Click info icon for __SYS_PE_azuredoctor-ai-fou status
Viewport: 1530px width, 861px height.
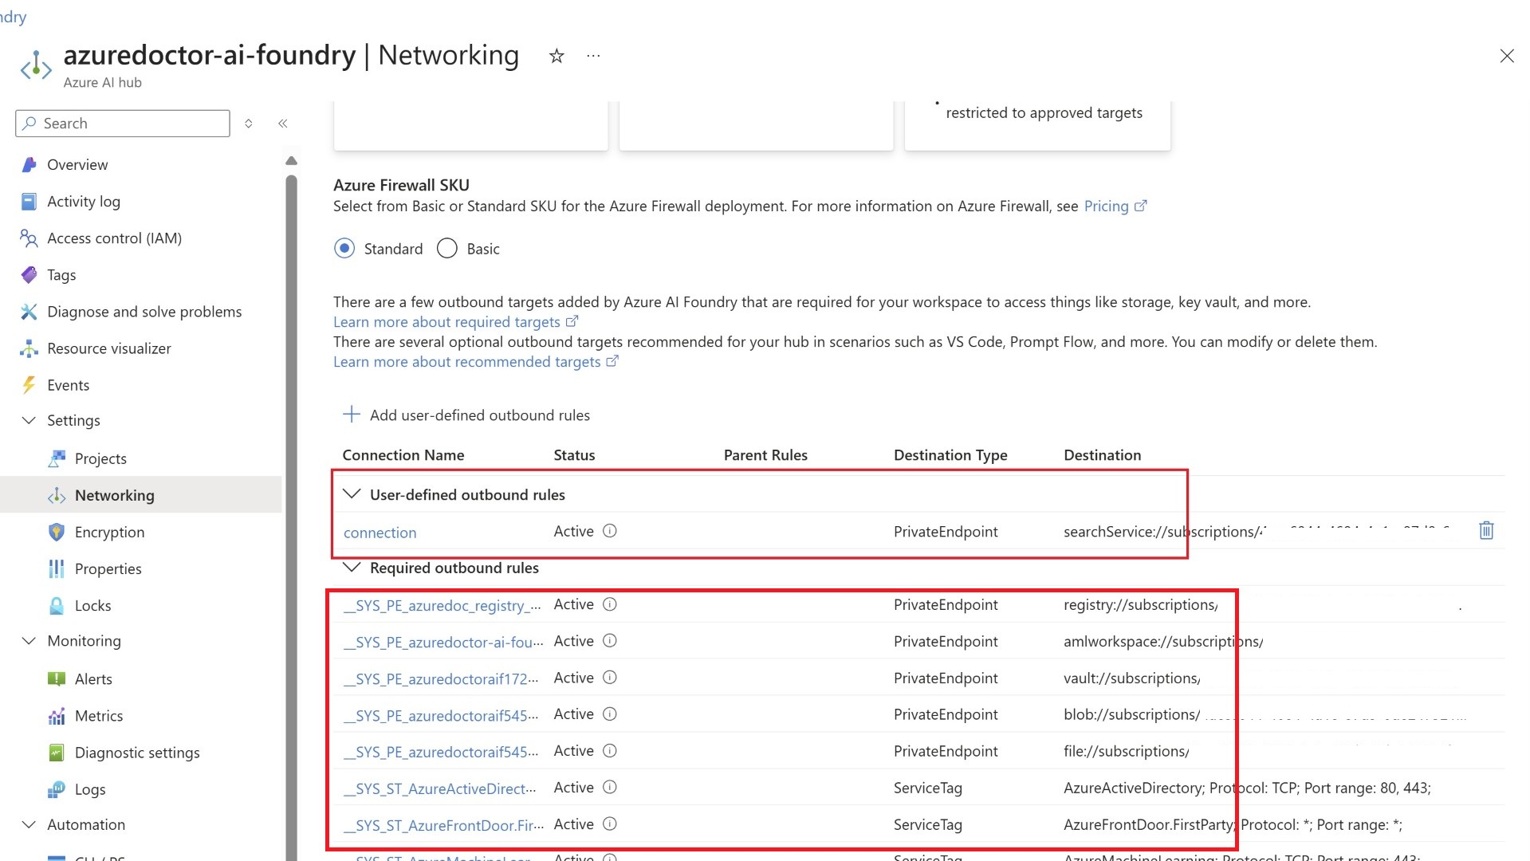tap(610, 641)
